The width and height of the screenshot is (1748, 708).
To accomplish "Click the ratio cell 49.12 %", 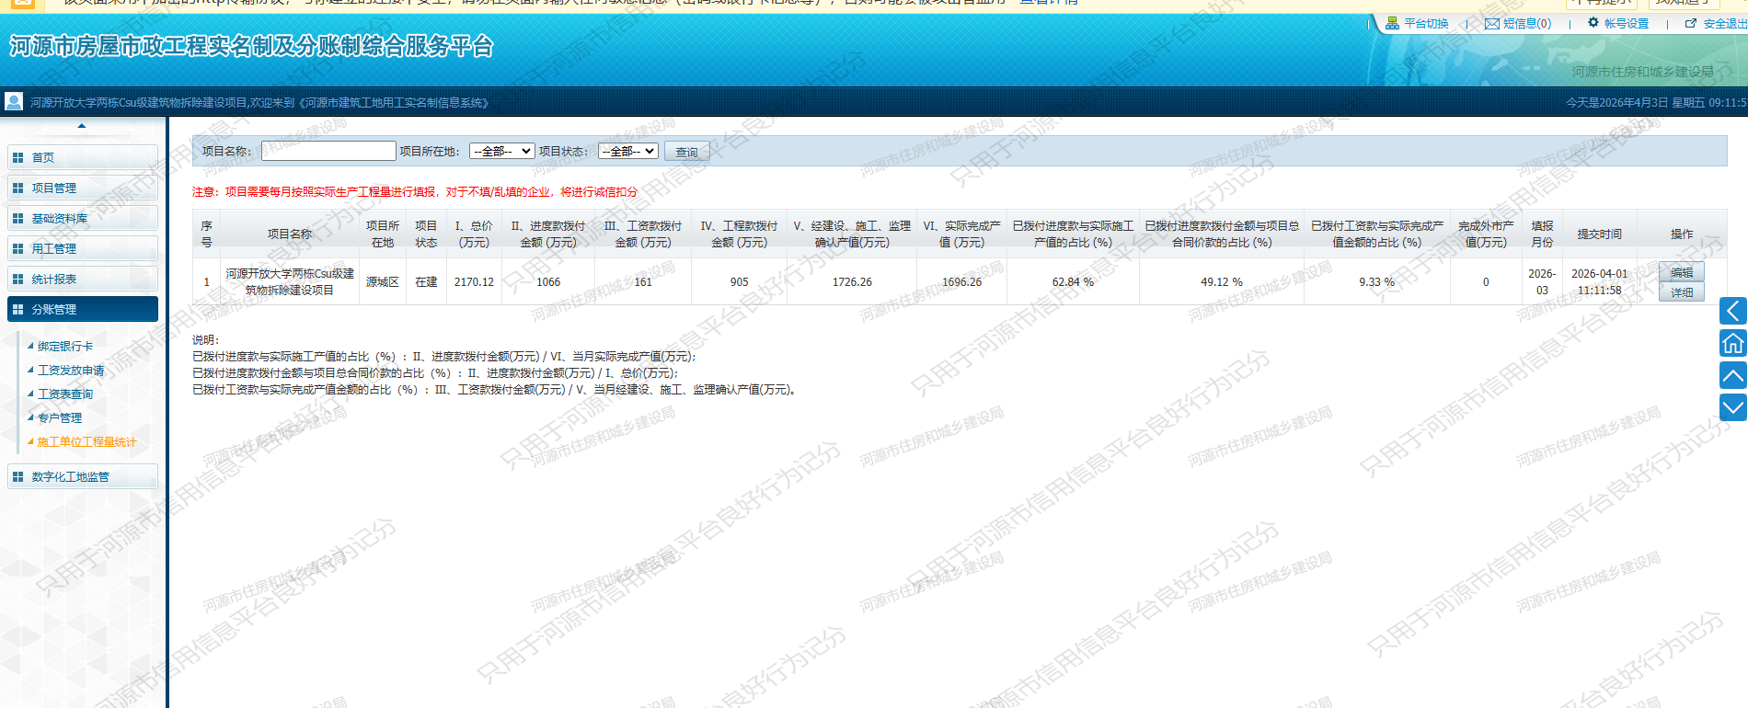I will [x=1222, y=282].
